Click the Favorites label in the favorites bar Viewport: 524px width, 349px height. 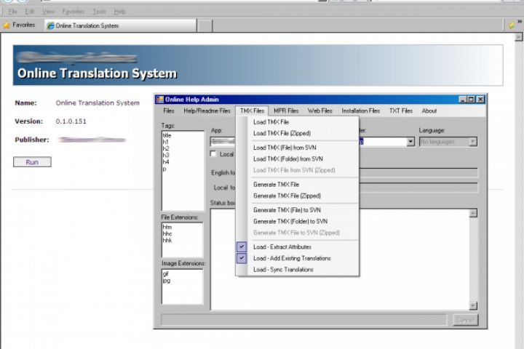[24, 25]
